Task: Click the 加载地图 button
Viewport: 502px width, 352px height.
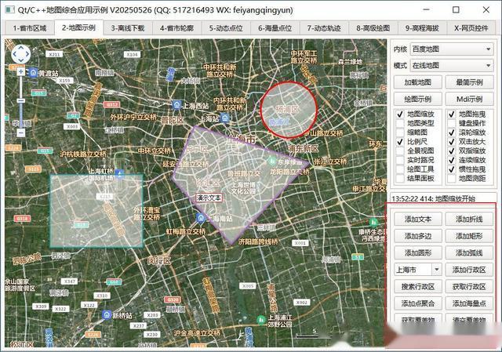Action: click(x=418, y=82)
